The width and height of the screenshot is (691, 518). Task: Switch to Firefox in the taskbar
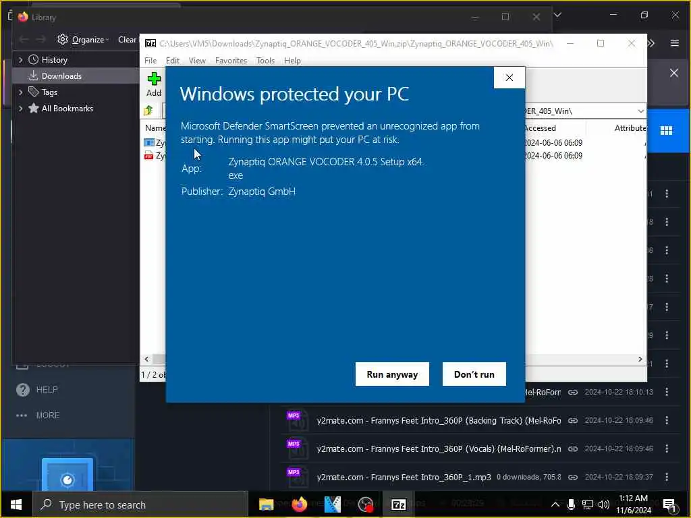[299, 505]
